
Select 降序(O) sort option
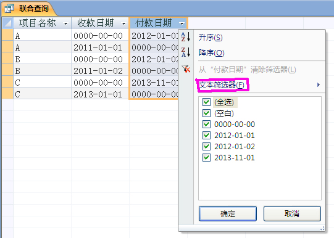pyautogui.click(x=212, y=53)
